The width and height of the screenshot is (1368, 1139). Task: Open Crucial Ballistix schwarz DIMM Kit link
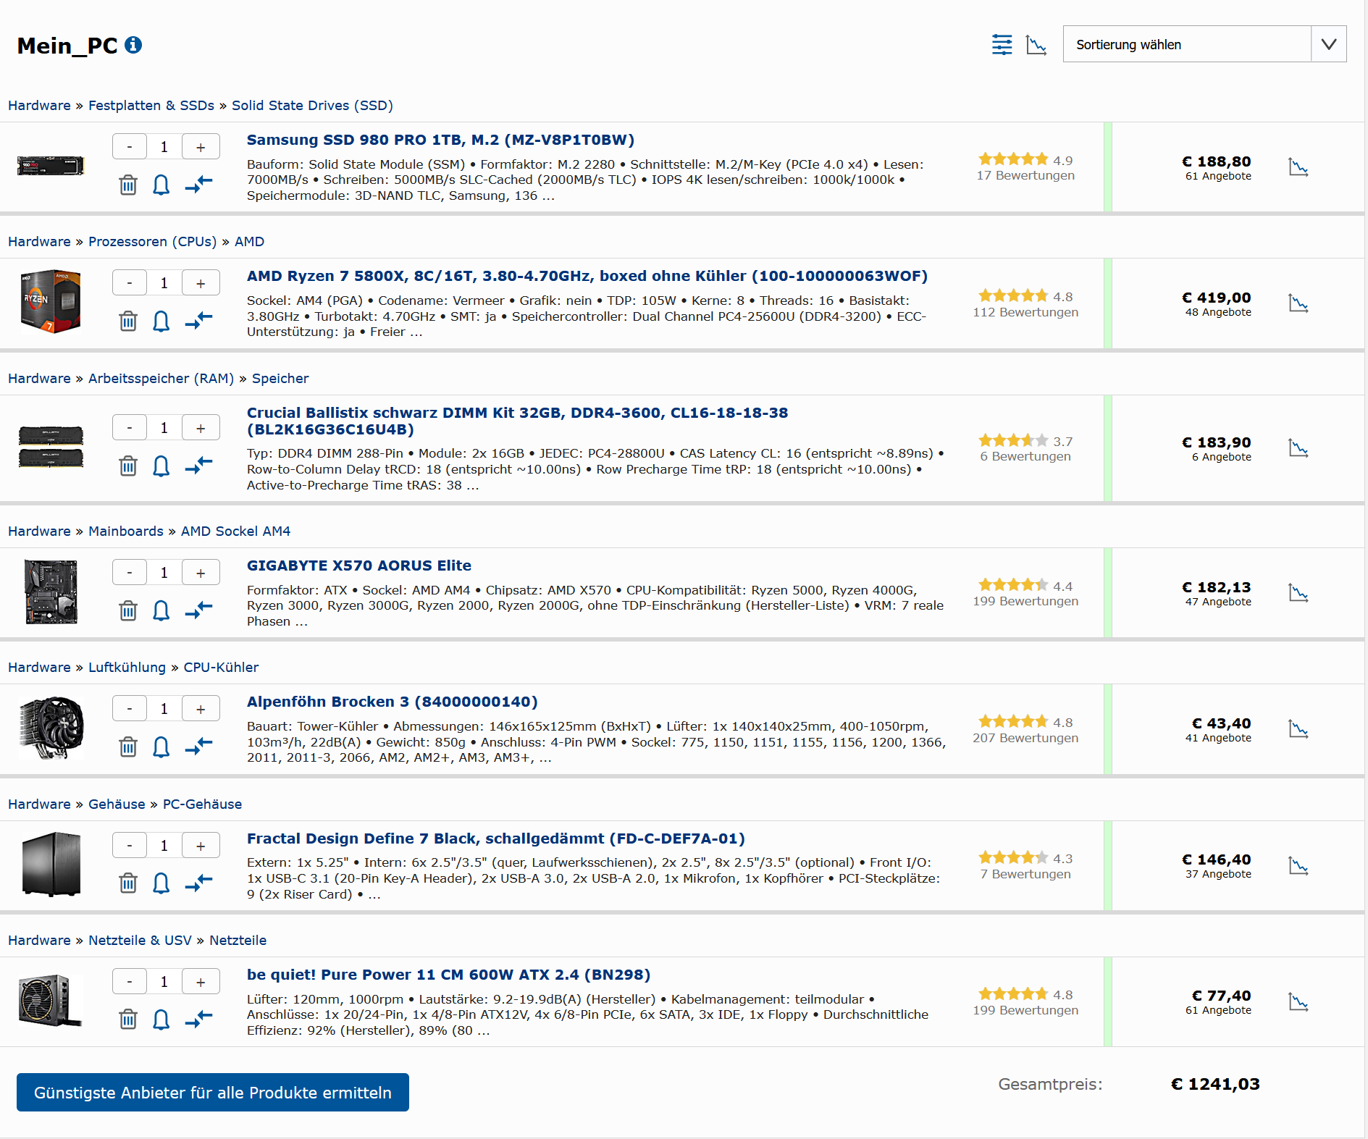coord(517,421)
